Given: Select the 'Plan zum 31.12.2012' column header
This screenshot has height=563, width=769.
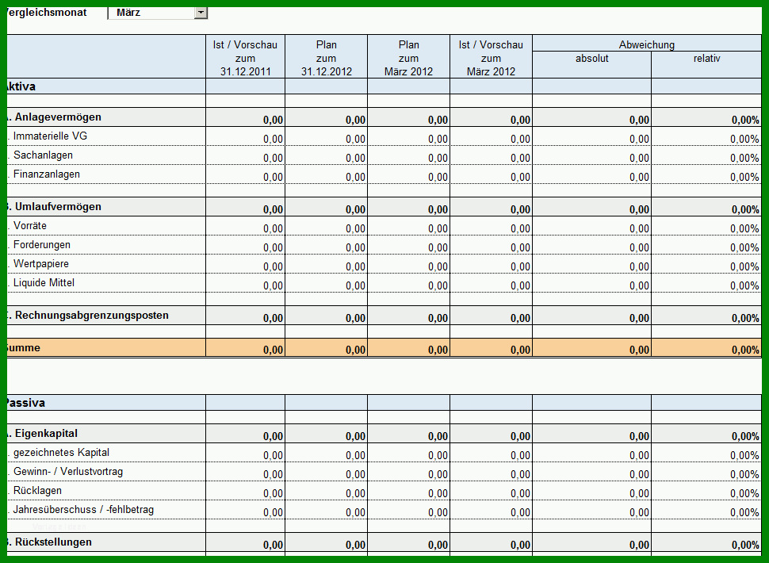Looking at the screenshot, I should 326,58.
